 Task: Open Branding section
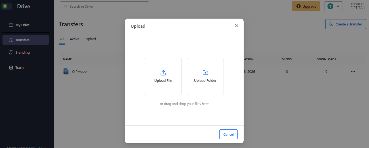click(x=26, y=52)
